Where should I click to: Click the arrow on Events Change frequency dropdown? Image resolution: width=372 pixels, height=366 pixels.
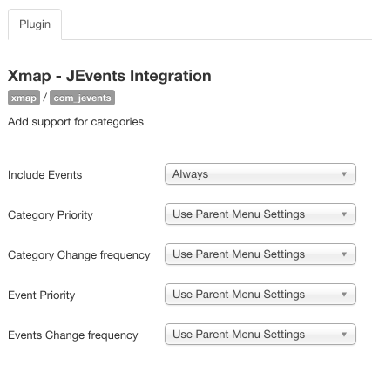pyautogui.click(x=344, y=335)
